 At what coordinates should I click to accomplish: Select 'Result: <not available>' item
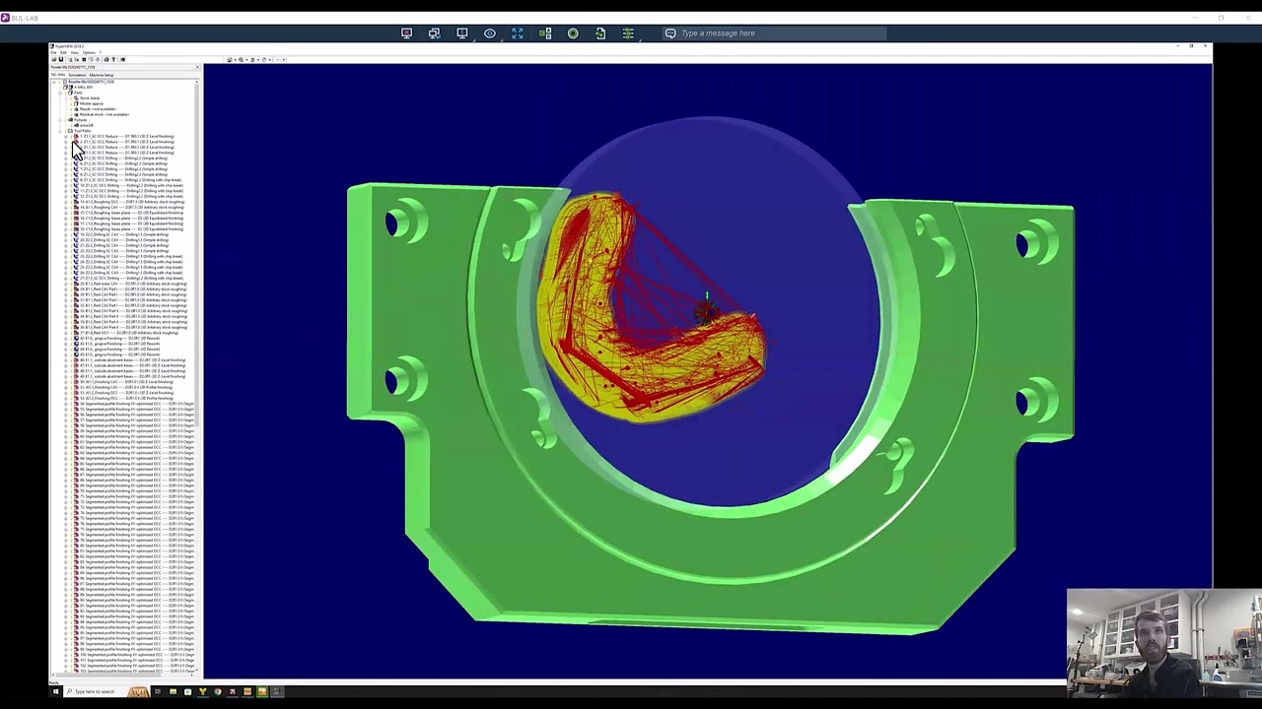pos(96,109)
